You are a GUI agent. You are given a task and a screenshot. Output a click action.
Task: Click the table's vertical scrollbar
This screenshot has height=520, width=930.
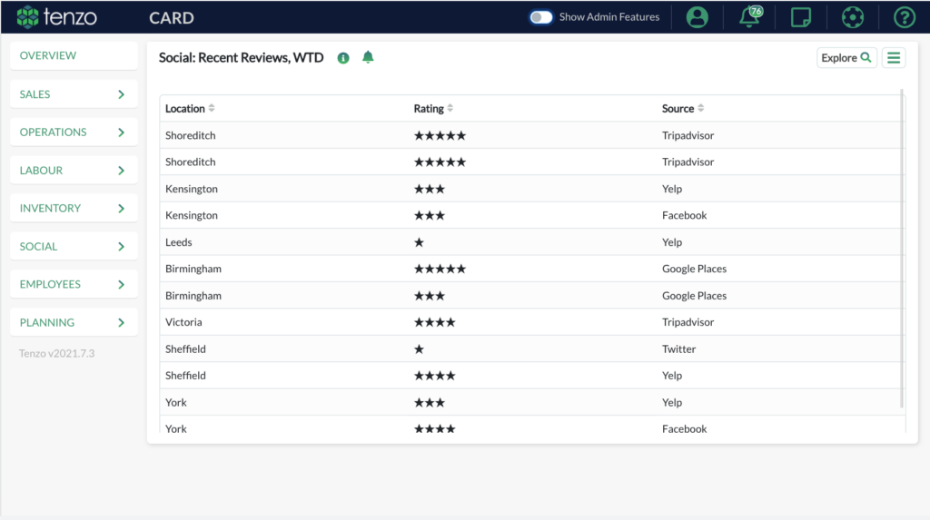pos(902,249)
